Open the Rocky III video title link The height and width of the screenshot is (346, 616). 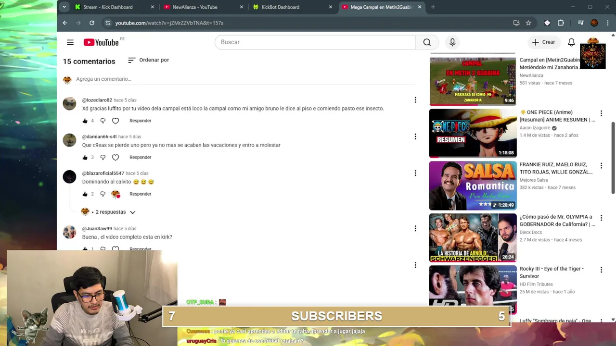[552, 272]
